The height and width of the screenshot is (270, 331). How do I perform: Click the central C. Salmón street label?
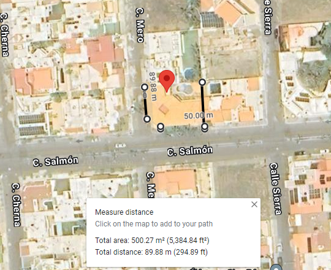pos(190,151)
